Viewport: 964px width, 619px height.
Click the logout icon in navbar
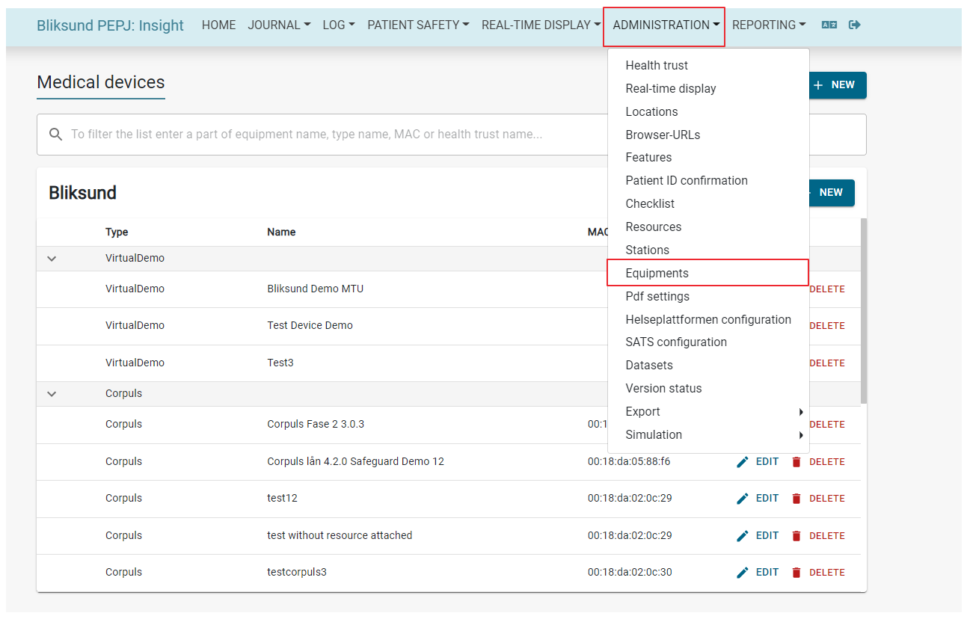pyautogui.click(x=855, y=25)
